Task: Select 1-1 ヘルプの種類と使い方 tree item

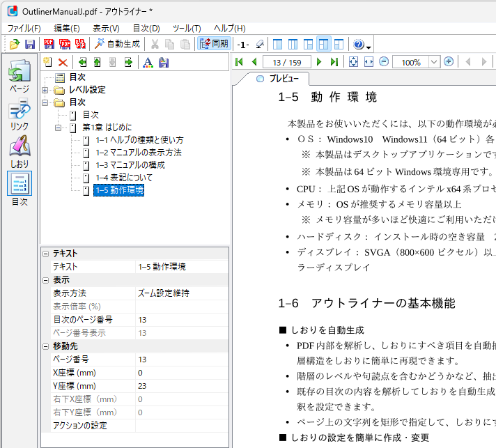Action: pos(139,140)
